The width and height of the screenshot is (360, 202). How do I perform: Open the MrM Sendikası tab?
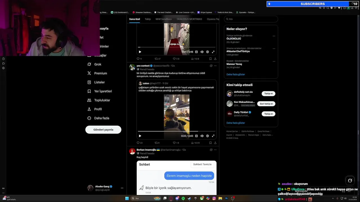(x=164, y=19)
